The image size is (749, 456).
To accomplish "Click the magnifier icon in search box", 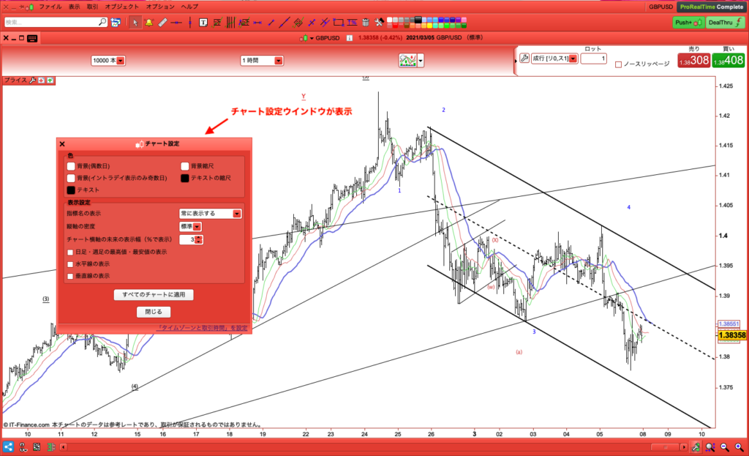I will [102, 22].
